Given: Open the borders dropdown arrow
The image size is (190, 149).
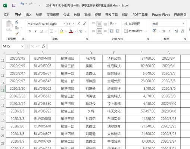Looking at the screenshot, I should 56,31.
